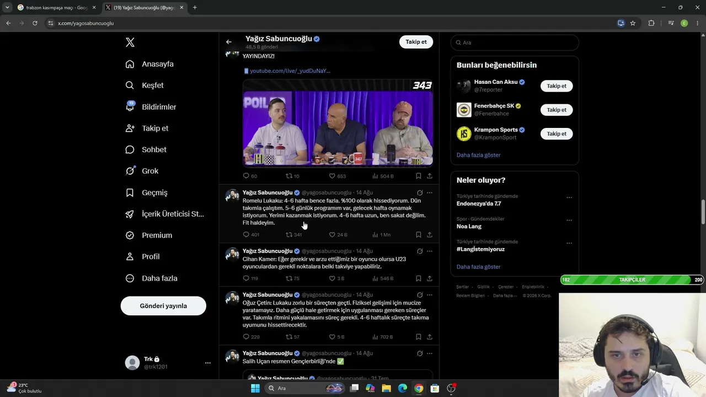The height and width of the screenshot is (397, 706).
Task: Open Microsoft Store from the taskbar
Action: [x=435, y=388]
